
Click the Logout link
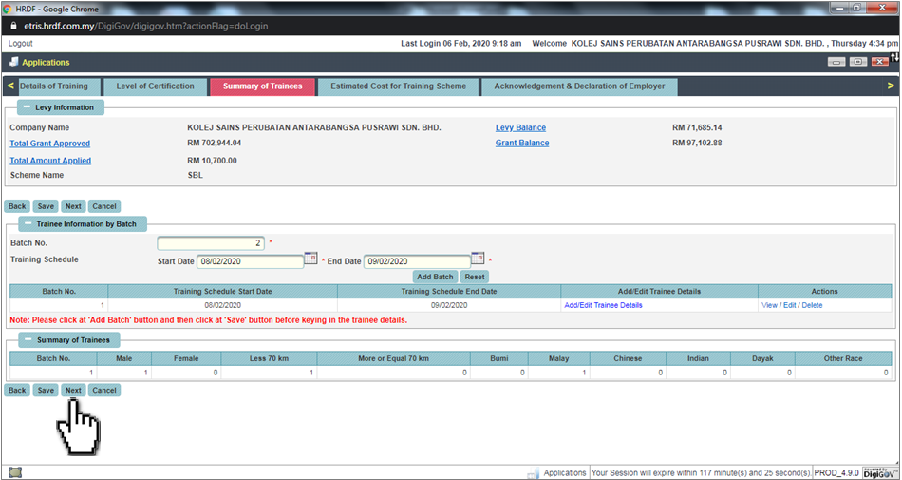click(21, 43)
